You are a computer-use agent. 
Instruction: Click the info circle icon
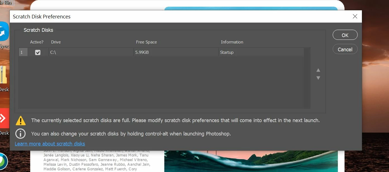pyautogui.click(x=21, y=134)
